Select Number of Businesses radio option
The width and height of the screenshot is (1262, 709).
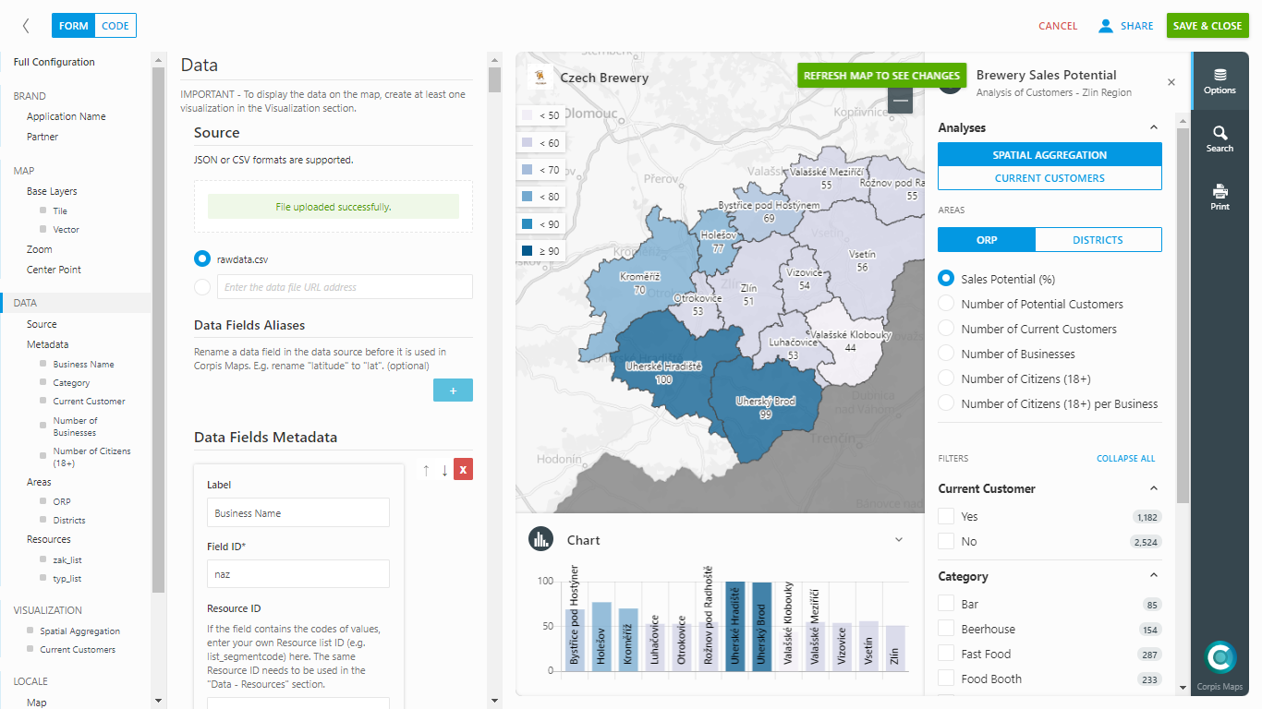click(x=946, y=354)
